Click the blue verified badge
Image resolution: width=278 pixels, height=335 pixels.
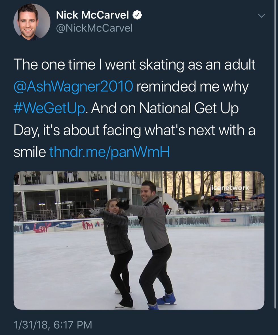[138, 15]
